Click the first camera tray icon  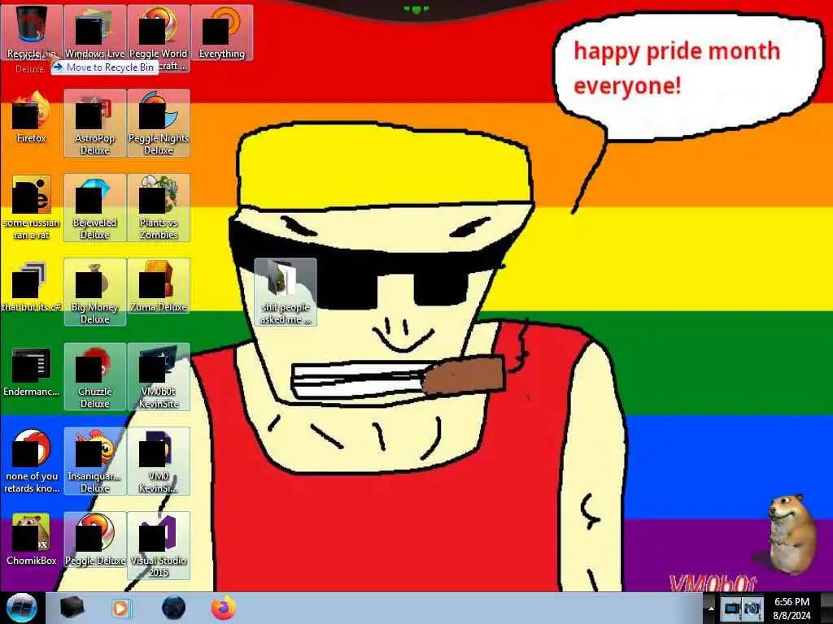(732, 609)
